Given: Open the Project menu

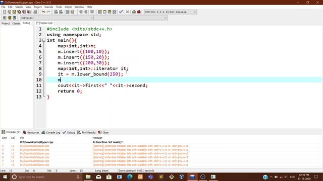Looking at the screenshot, I should (38, 7).
